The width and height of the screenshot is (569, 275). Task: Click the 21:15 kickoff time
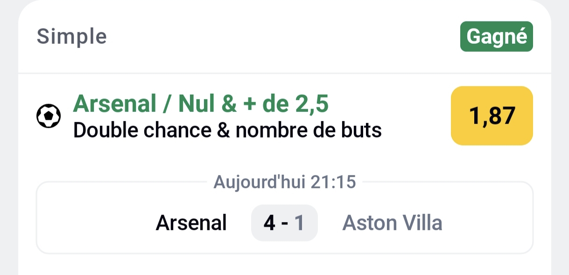pyautogui.click(x=332, y=182)
